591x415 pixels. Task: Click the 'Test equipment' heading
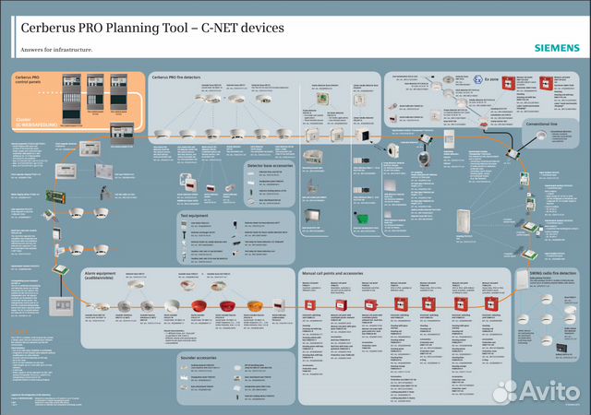[194, 216]
